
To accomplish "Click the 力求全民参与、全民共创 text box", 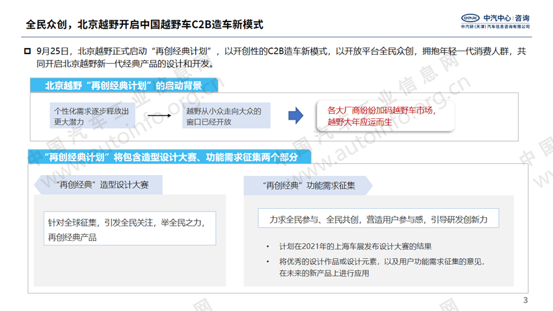I will pos(379,218).
